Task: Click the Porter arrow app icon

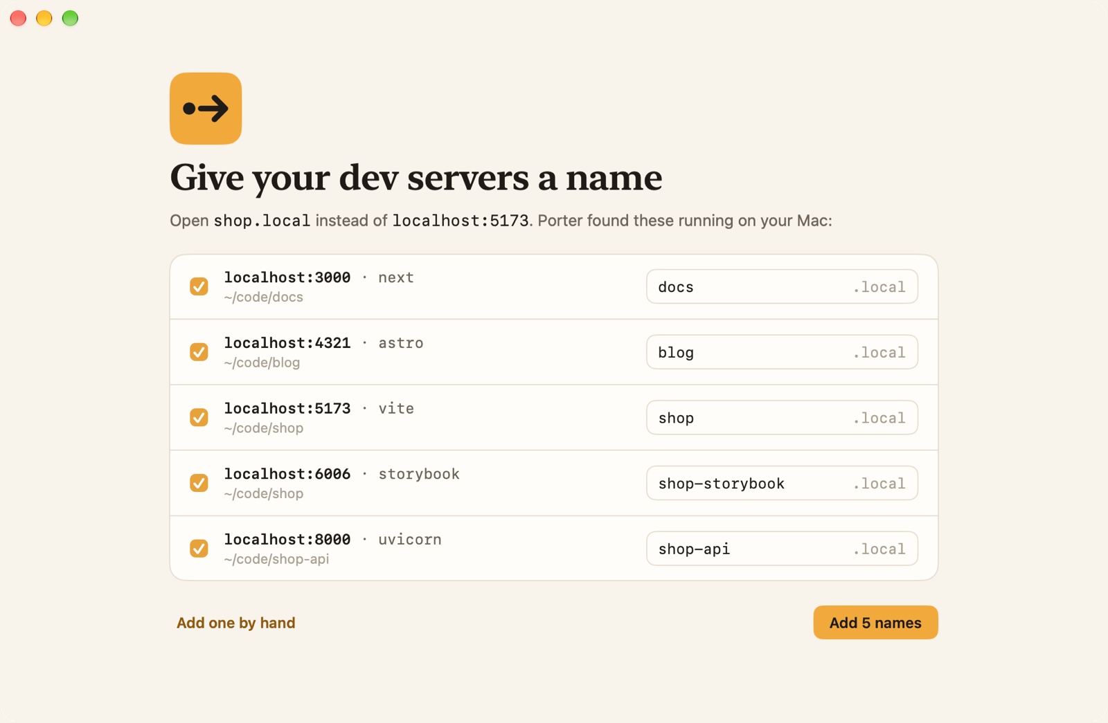Action: pos(206,109)
